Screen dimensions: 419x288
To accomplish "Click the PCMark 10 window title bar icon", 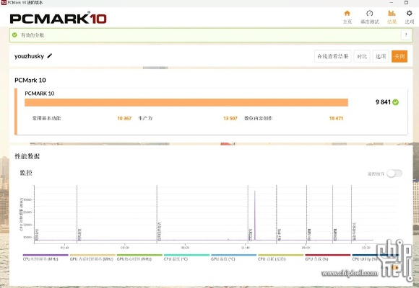I will 4,2.
